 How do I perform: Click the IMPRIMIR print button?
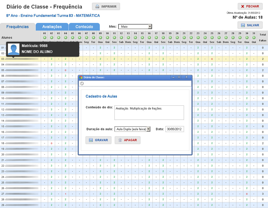click(106, 7)
